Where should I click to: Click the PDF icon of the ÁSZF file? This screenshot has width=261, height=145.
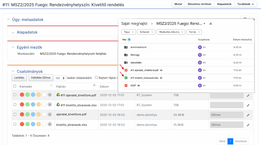(126, 86)
